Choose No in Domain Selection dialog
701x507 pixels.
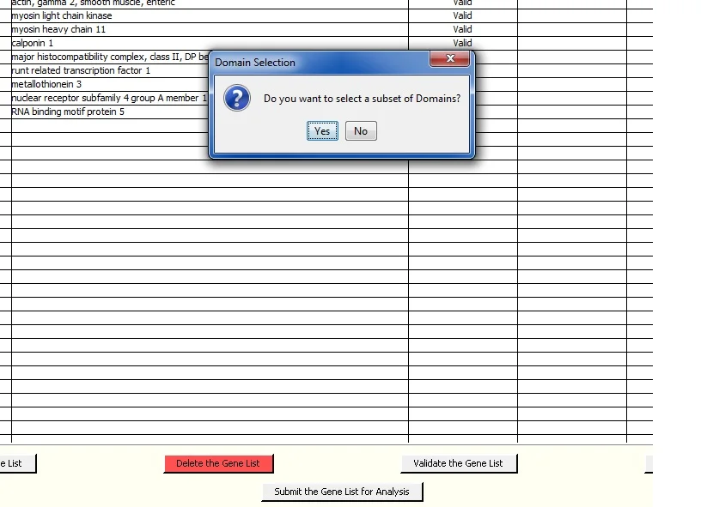pos(361,130)
